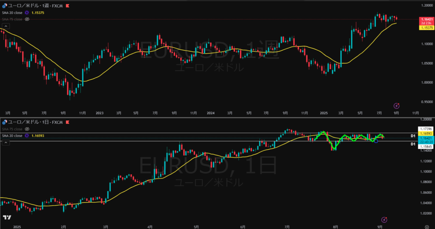Click the 1.15845 horizontal line price label
The width and height of the screenshot is (435, 229).
coord(426,146)
